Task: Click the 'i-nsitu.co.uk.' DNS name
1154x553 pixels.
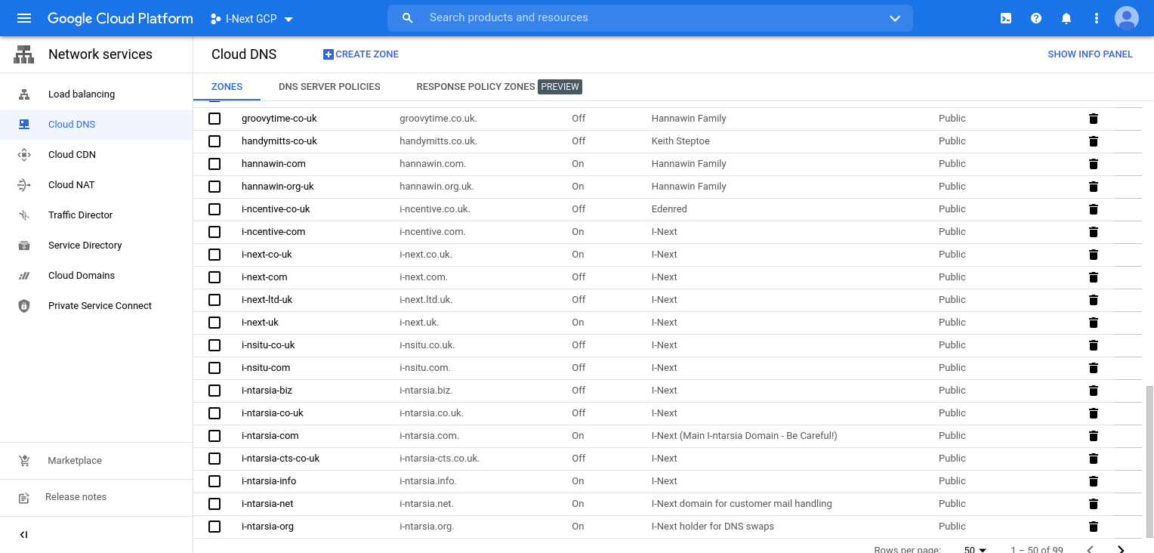Action: click(427, 345)
